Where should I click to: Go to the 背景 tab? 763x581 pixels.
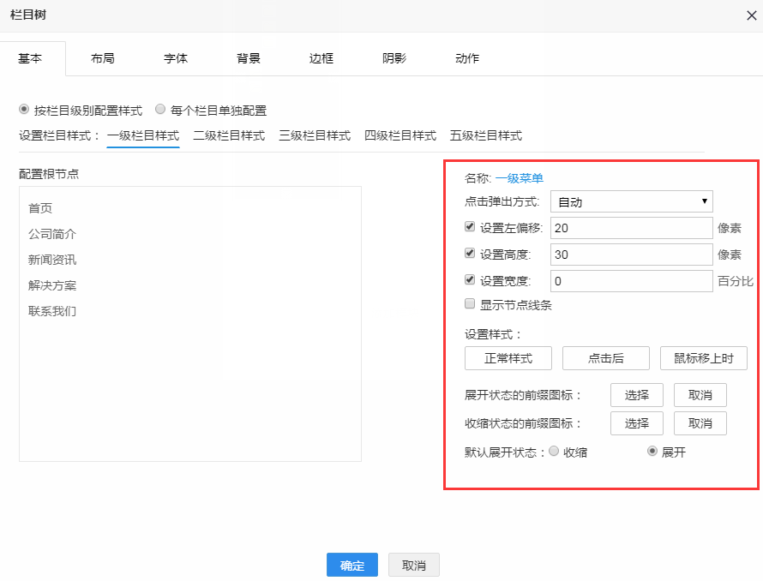tap(249, 58)
